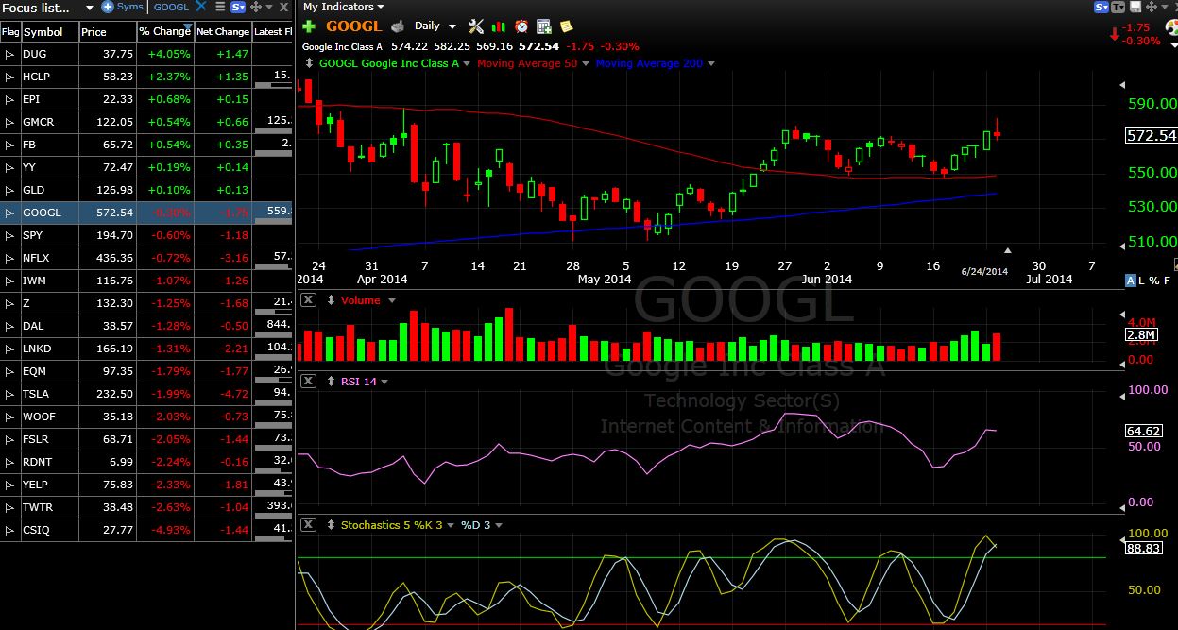This screenshot has height=630, width=1178.
Task: Open the alarm clock alert icon
Action: [x=521, y=26]
